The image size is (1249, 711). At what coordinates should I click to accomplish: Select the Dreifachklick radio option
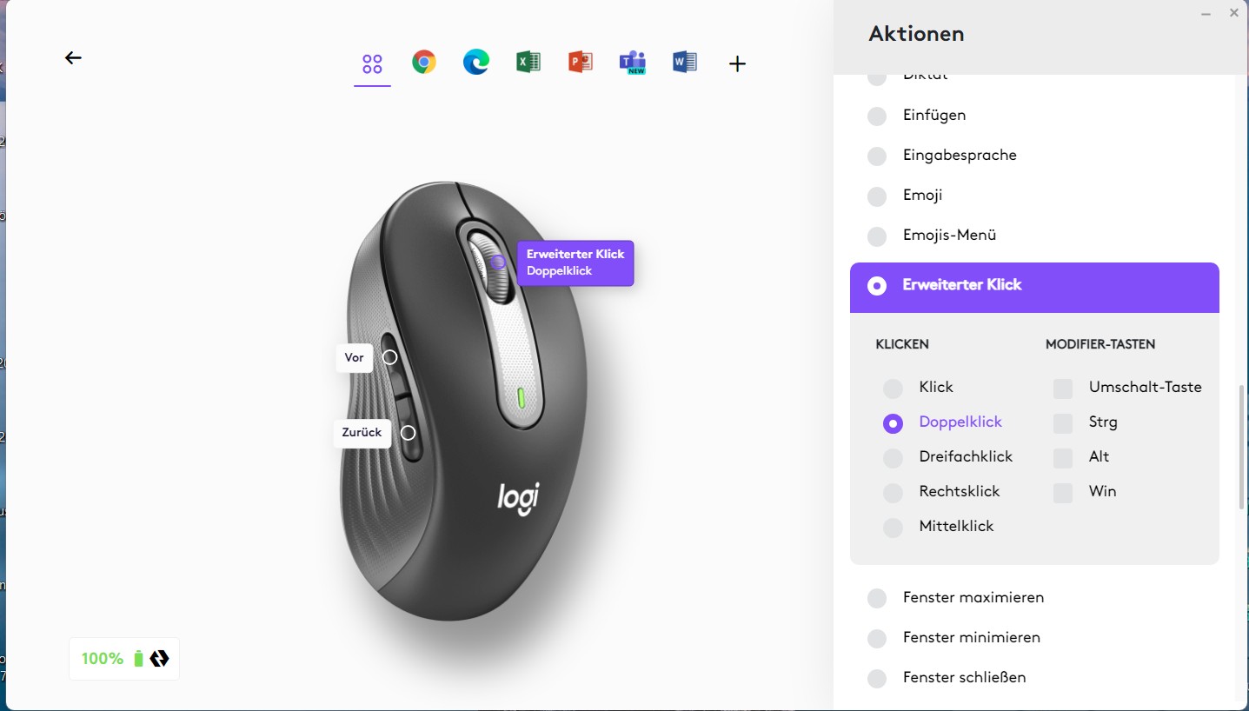pyautogui.click(x=893, y=457)
